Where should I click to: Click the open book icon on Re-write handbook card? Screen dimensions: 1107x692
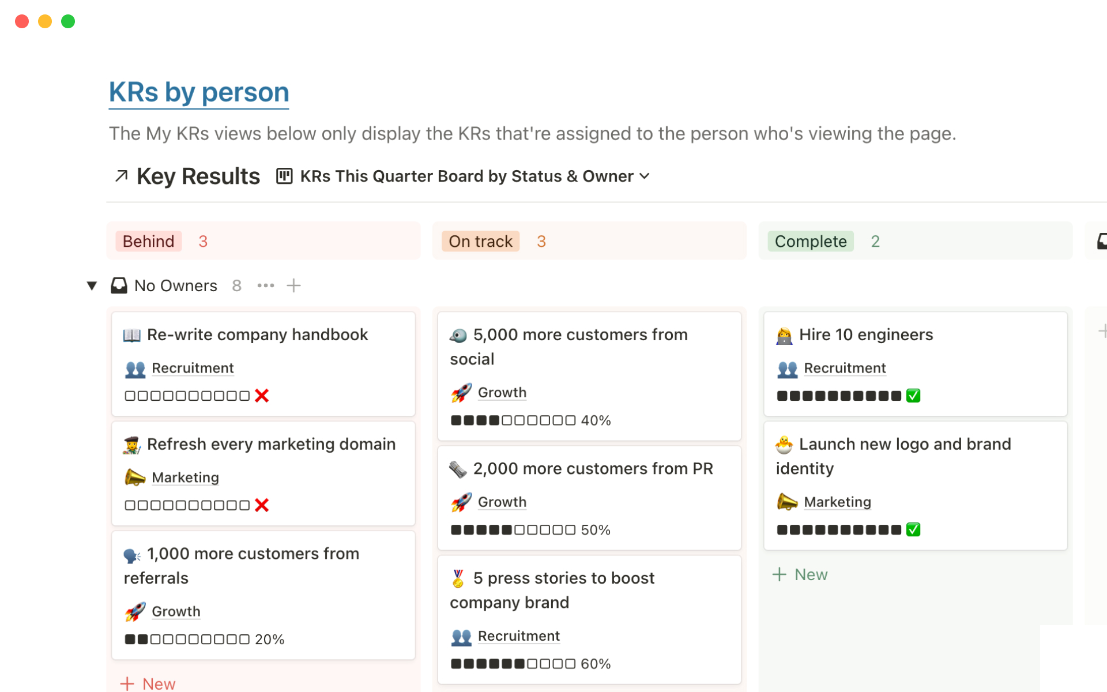click(131, 335)
